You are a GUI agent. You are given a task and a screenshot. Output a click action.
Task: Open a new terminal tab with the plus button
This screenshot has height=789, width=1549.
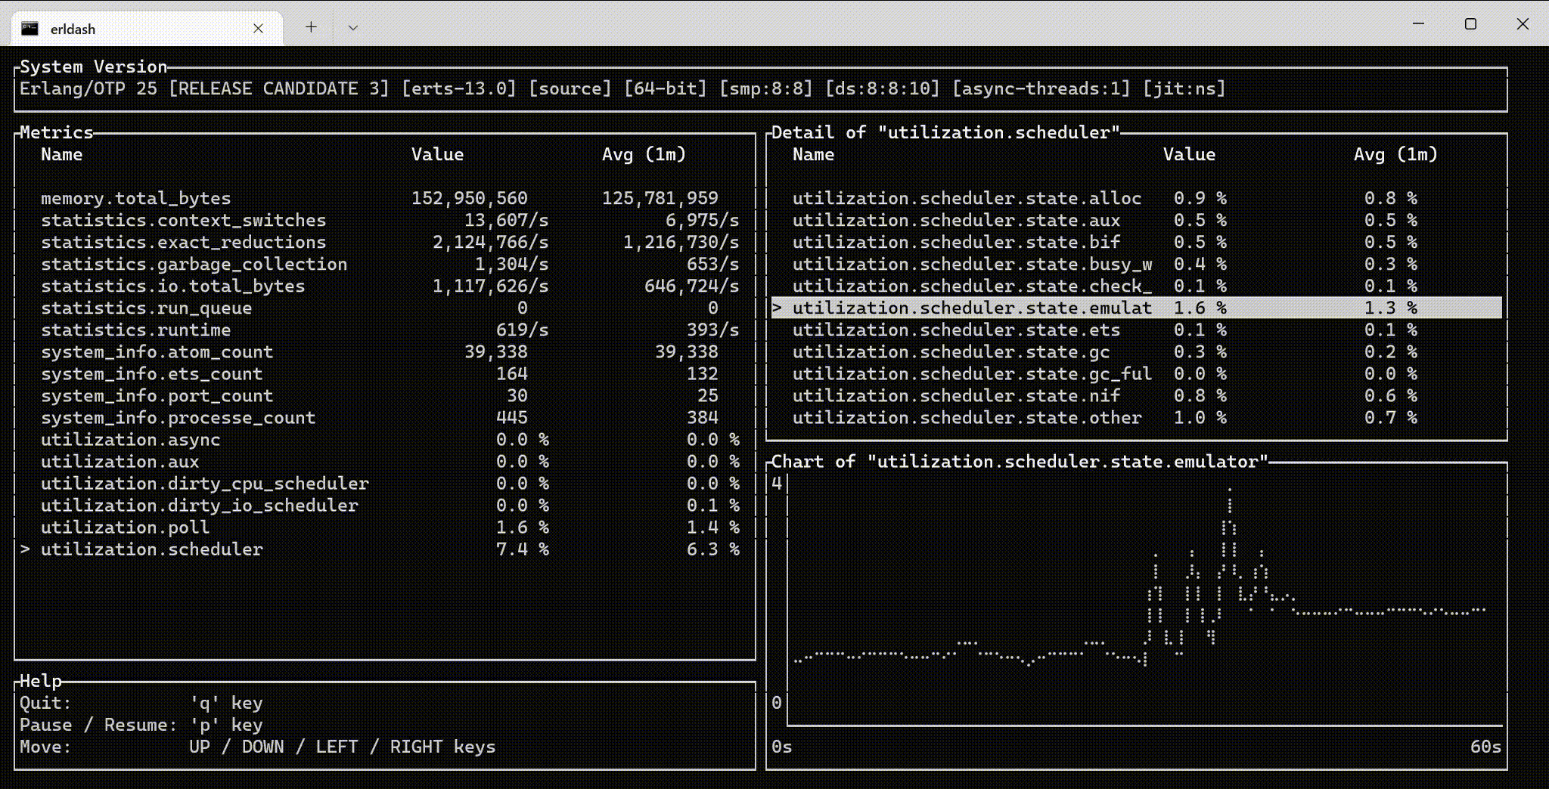312,27
